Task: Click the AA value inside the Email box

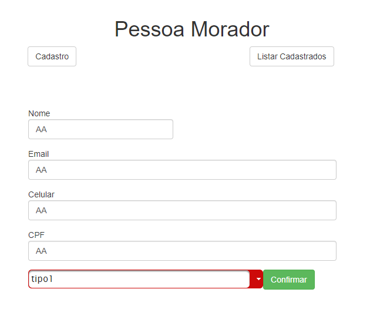Action: pyautogui.click(x=41, y=170)
